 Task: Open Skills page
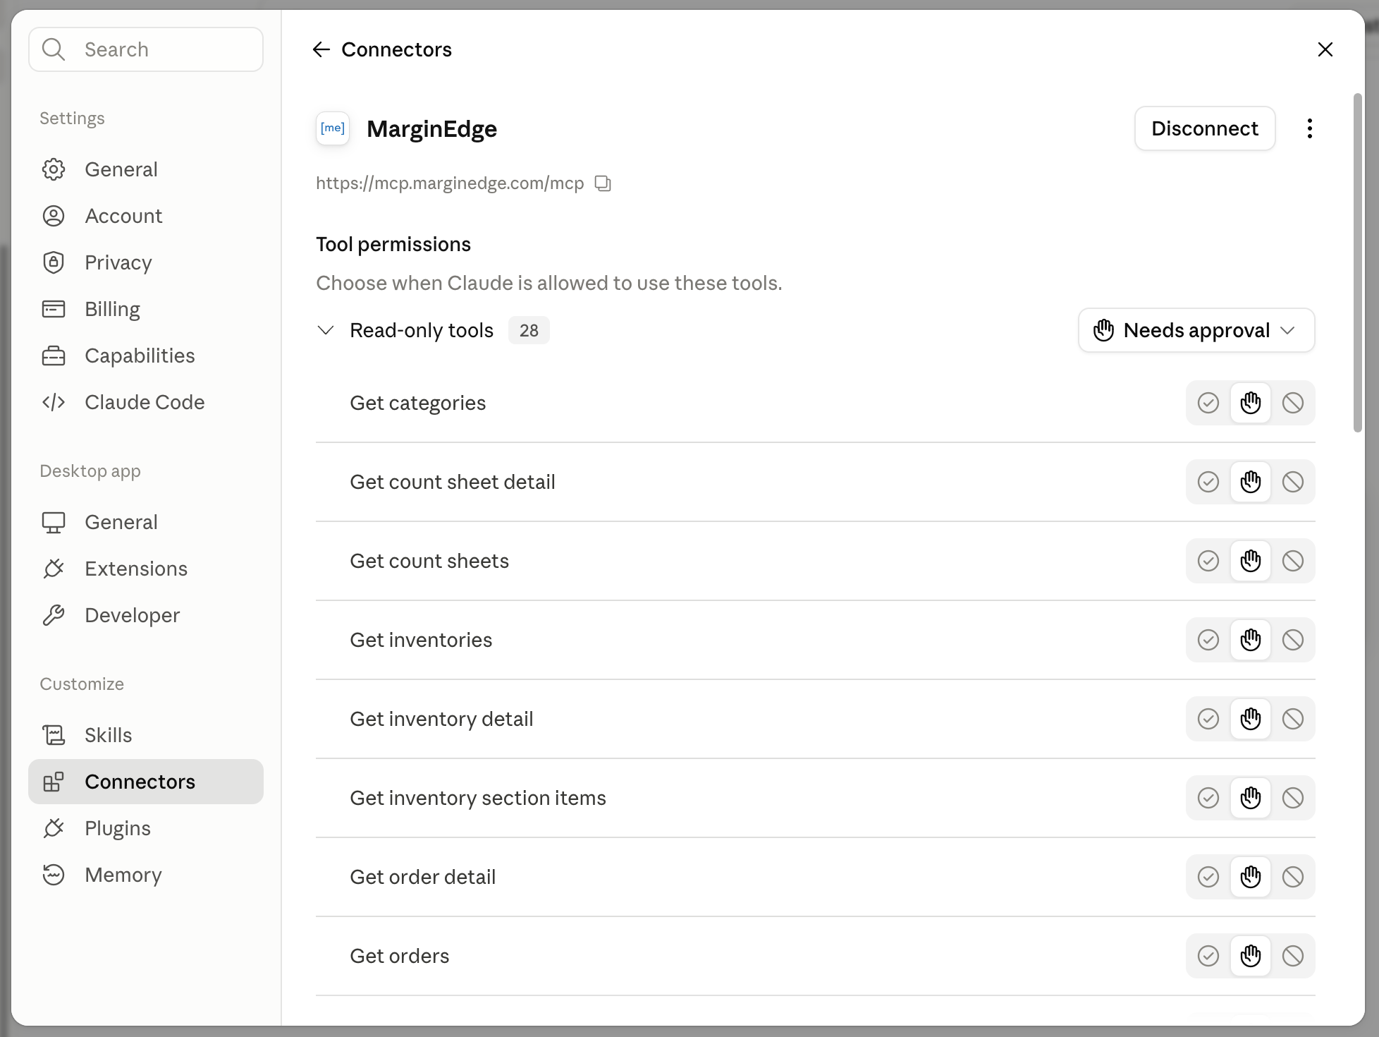click(146, 735)
